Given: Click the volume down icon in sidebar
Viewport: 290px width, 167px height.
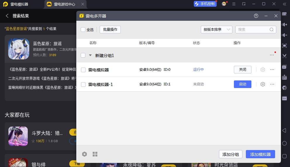Looking at the screenshot, I should pos(284,35).
